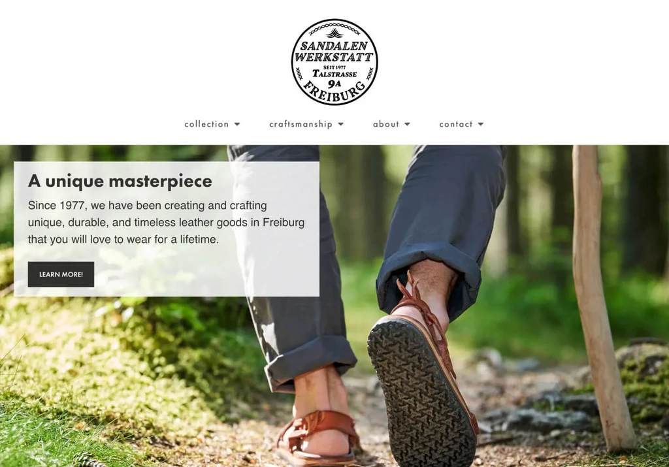Expand the collection dropdown arrow
669x467 pixels.
coord(237,124)
